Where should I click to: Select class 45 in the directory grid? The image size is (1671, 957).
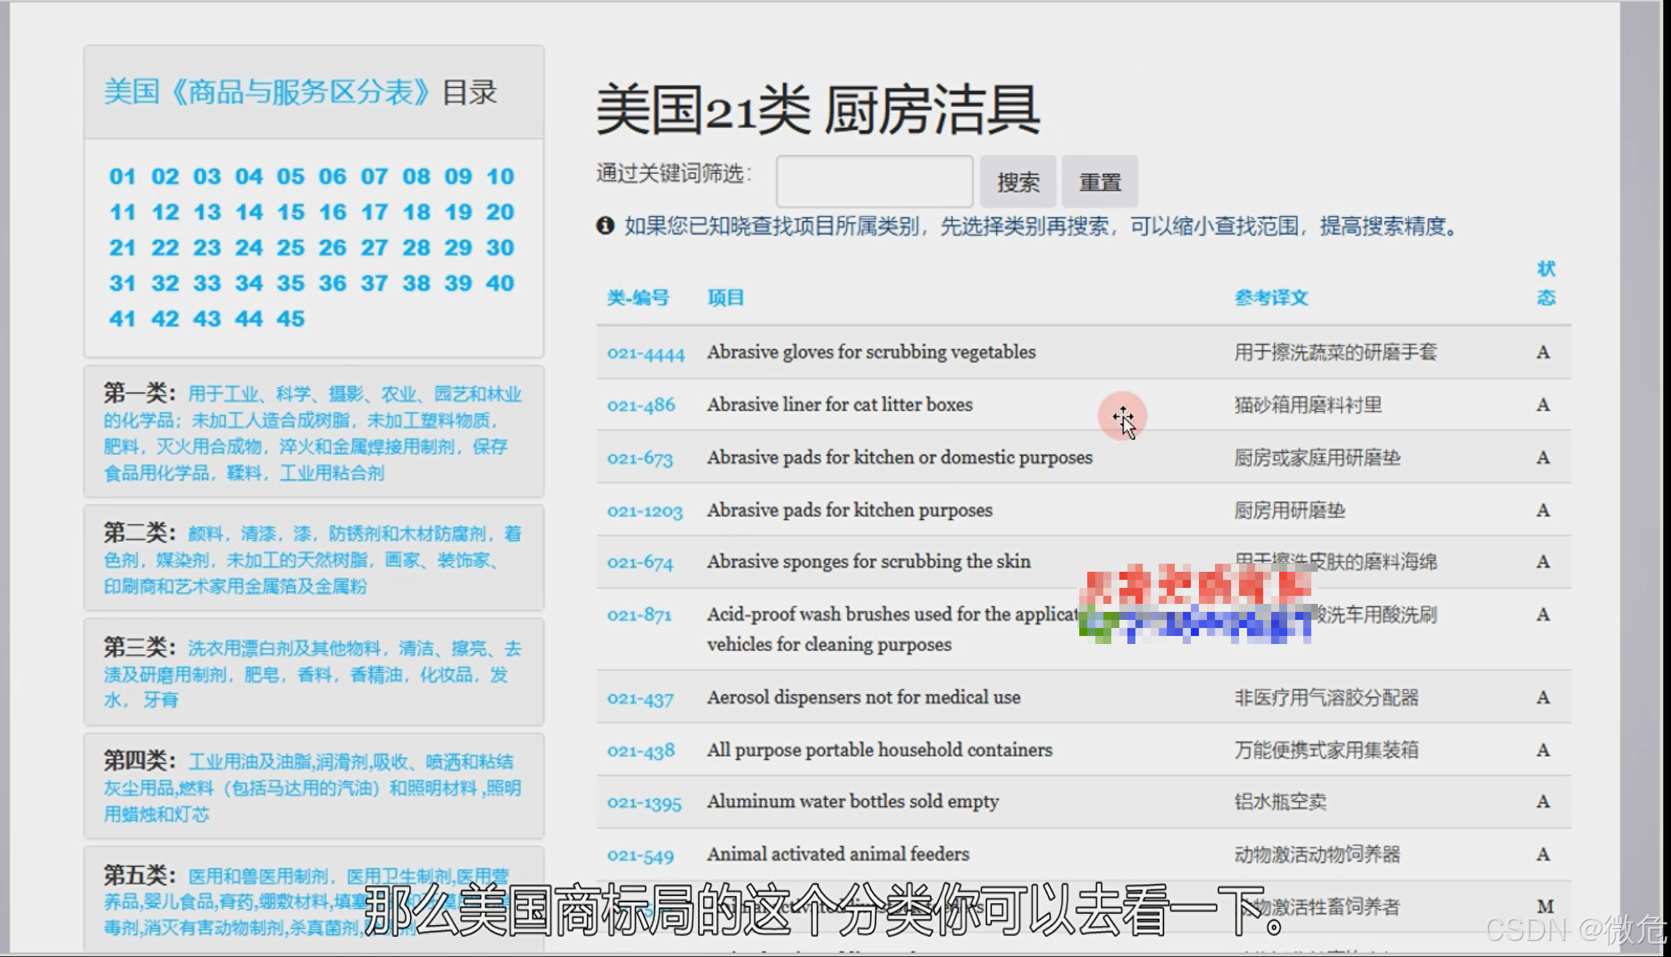point(291,318)
